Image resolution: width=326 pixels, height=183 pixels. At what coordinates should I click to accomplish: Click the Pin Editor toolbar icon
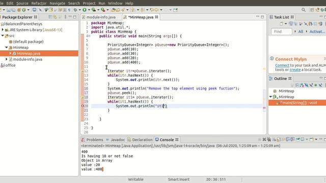coord(175,10)
